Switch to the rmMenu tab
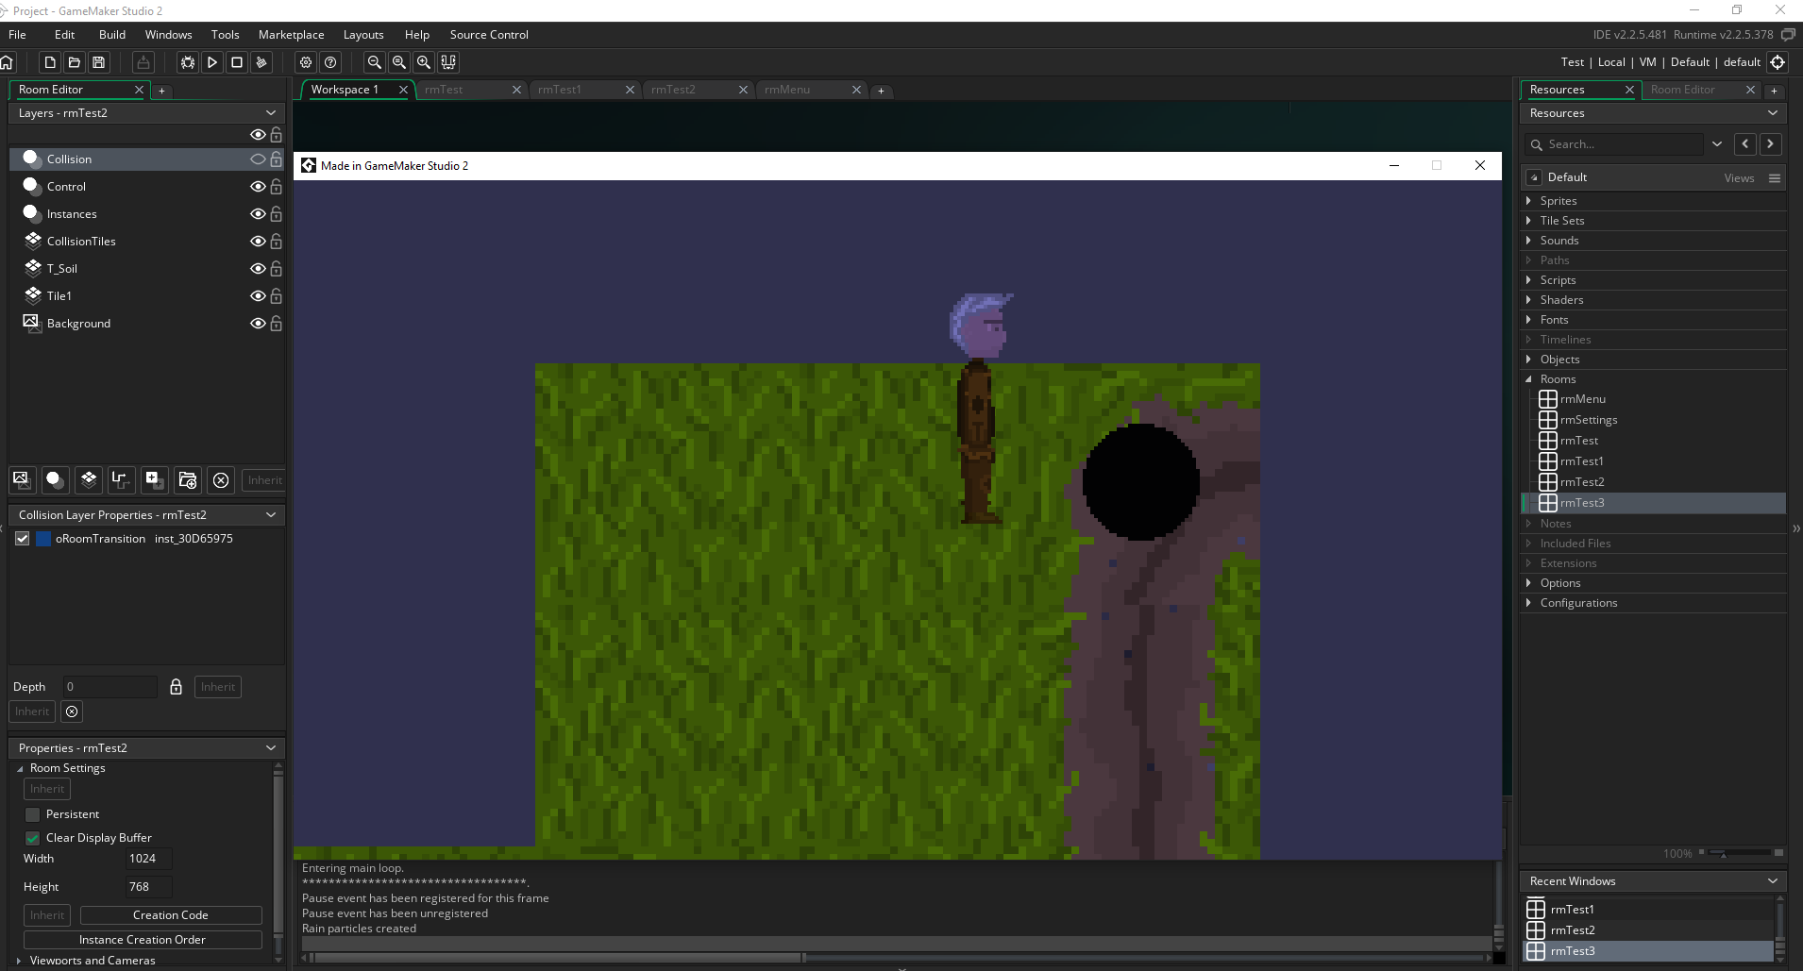The width and height of the screenshot is (1803, 971). coord(787,90)
